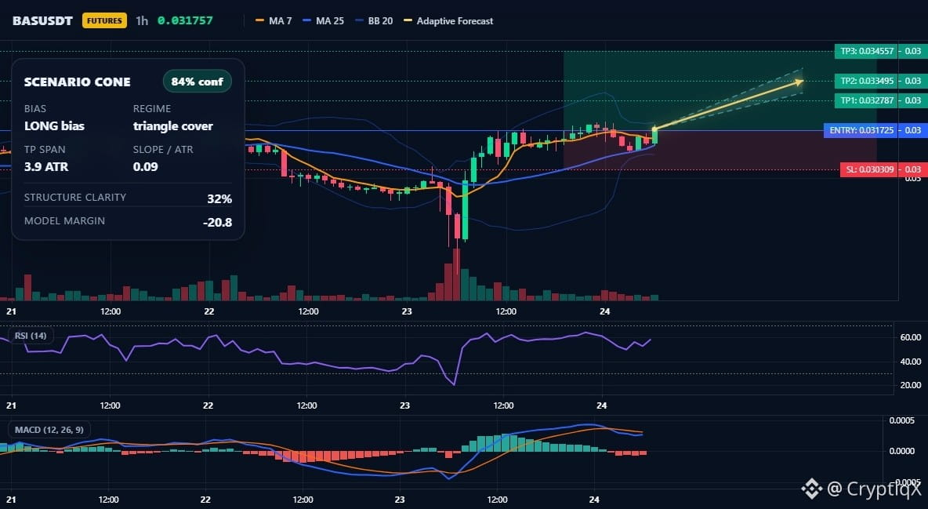Click the tallest red volume bar
Screen dimensions: 928x509
(x=456, y=274)
